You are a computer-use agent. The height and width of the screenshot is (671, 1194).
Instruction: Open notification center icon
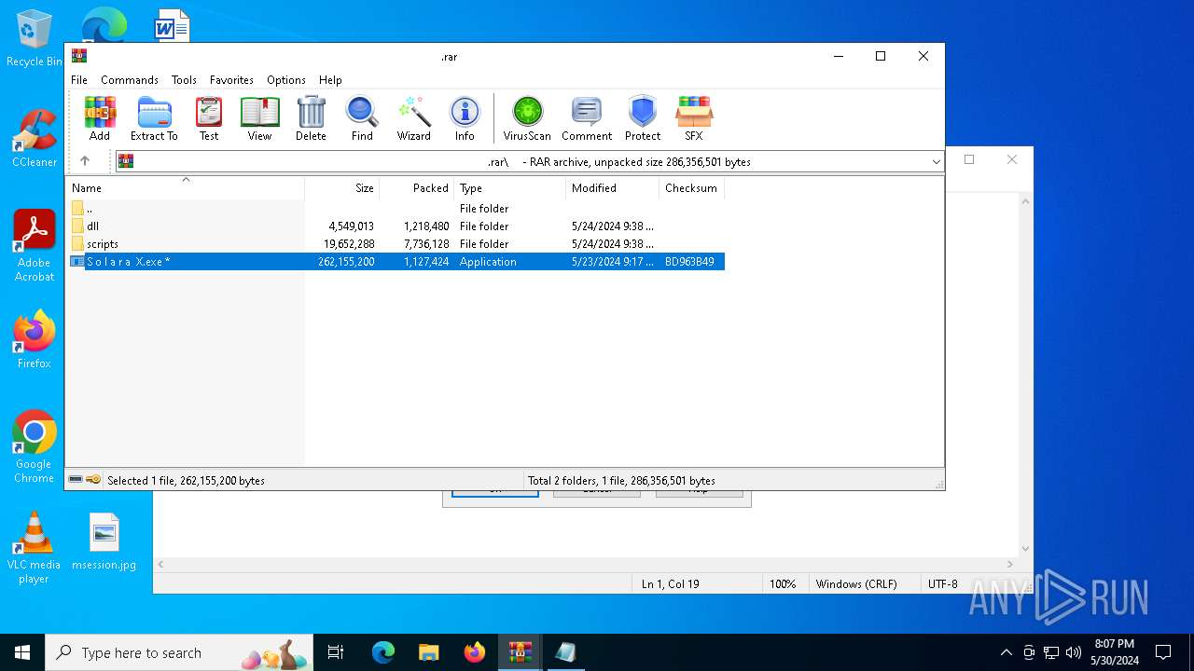tap(1163, 652)
